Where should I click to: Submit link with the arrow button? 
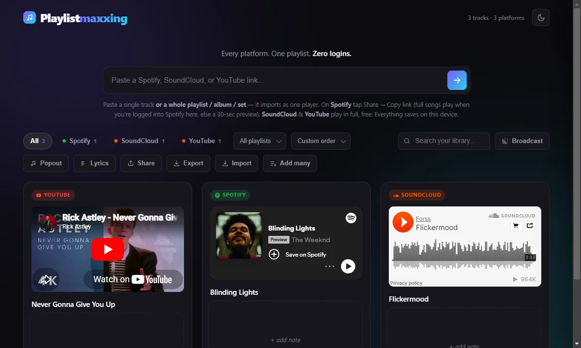[x=457, y=80]
